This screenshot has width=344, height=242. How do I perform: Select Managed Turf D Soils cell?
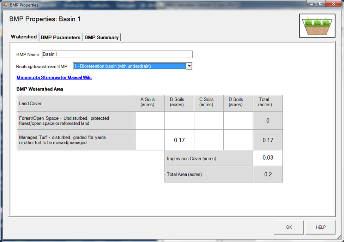[x=238, y=140]
